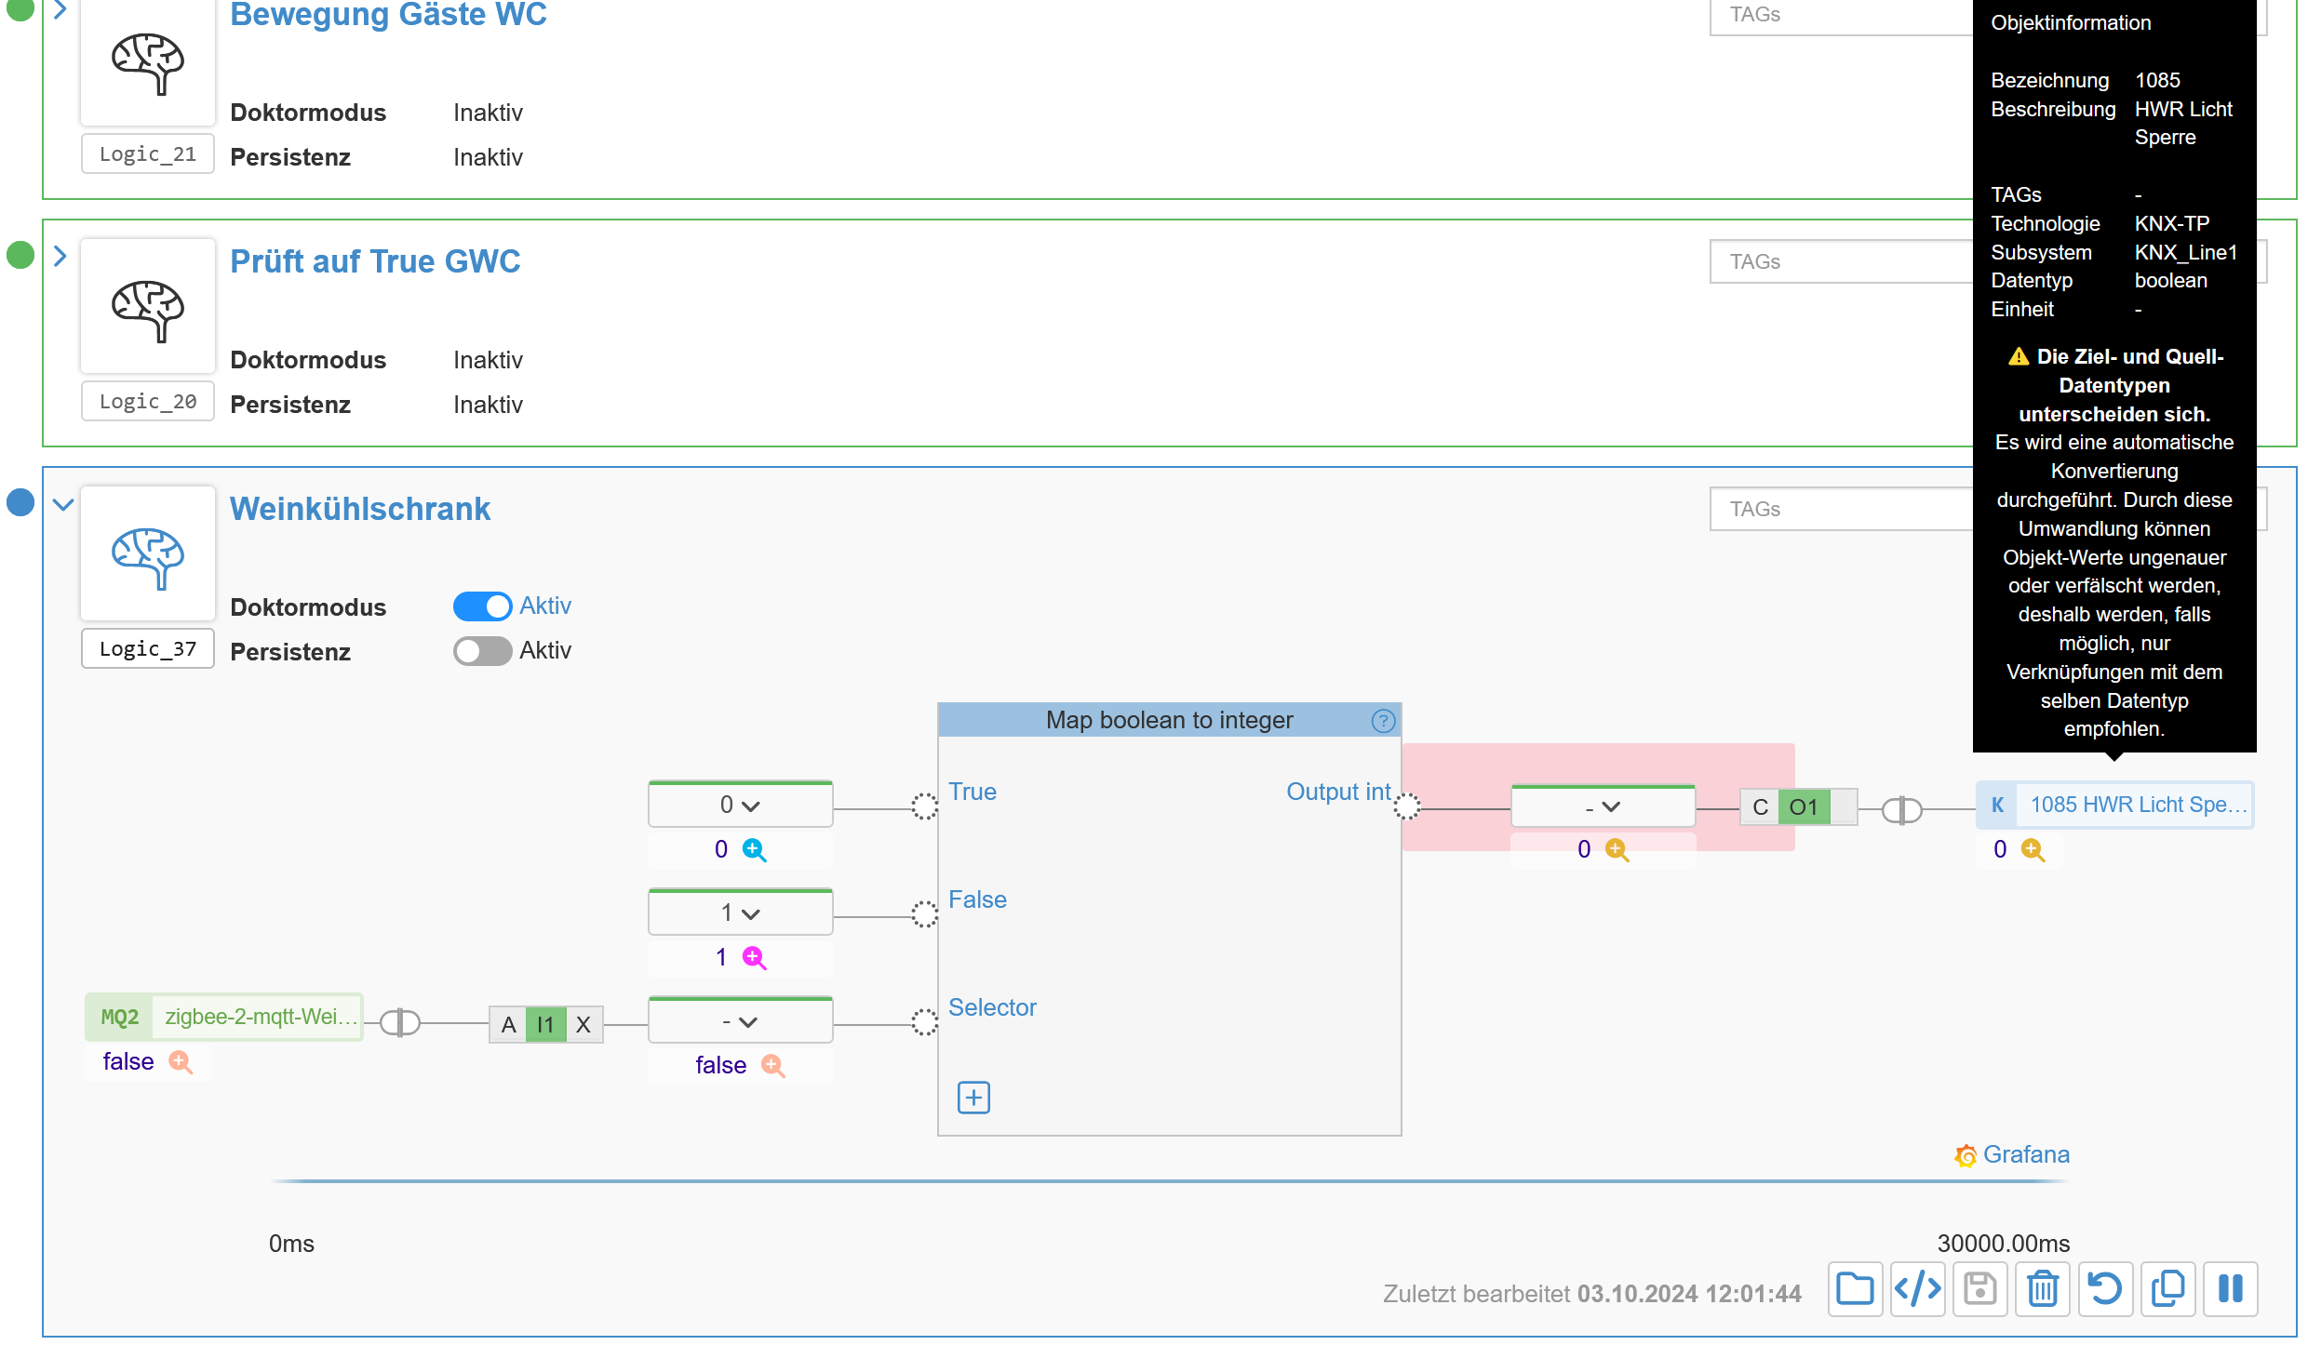The width and height of the screenshot is (2308, 1345).
Task: Delete logic with the trash icon
Action: 2042,1289
